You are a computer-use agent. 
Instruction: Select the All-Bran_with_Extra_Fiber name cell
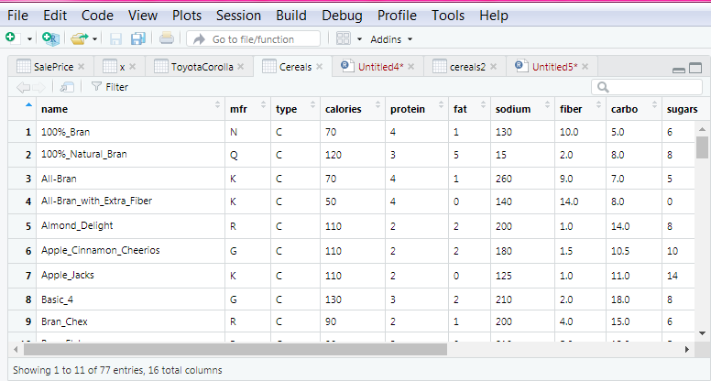(x=131, y=201)
